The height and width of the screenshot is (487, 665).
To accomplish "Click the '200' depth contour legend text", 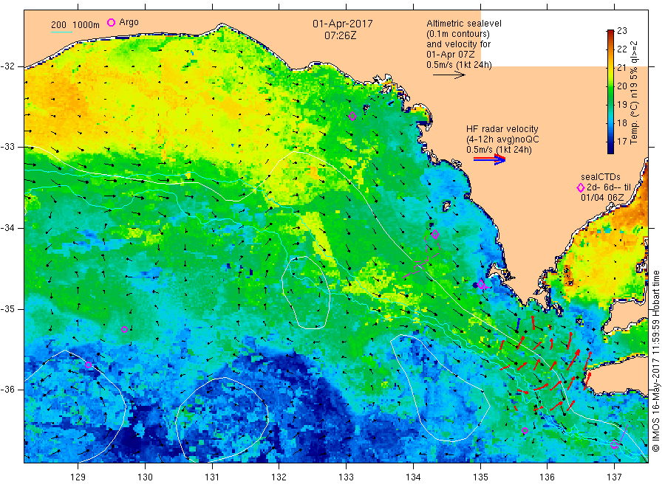I will [58, 25].
